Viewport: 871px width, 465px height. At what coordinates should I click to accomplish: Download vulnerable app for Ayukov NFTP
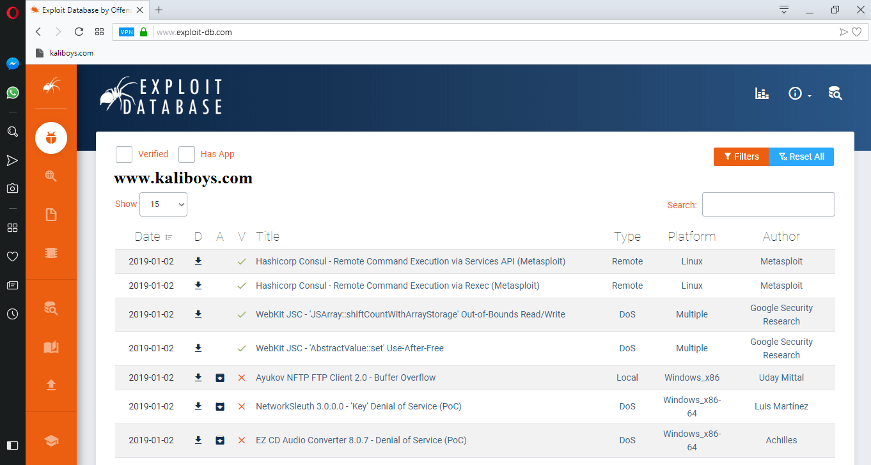pyautogui.click(x=220, y=377)
